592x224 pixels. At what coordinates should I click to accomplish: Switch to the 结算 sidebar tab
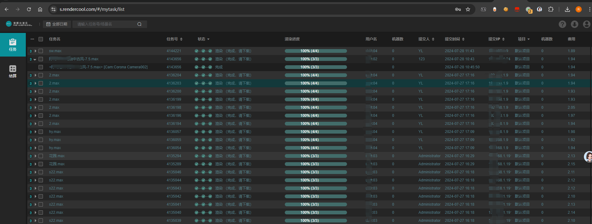point(13,71)
